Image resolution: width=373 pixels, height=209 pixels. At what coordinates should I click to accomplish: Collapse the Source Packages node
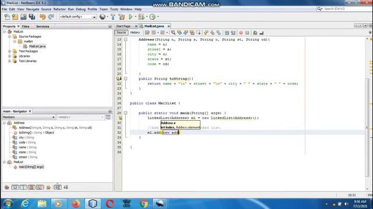[x=9, y=37]
